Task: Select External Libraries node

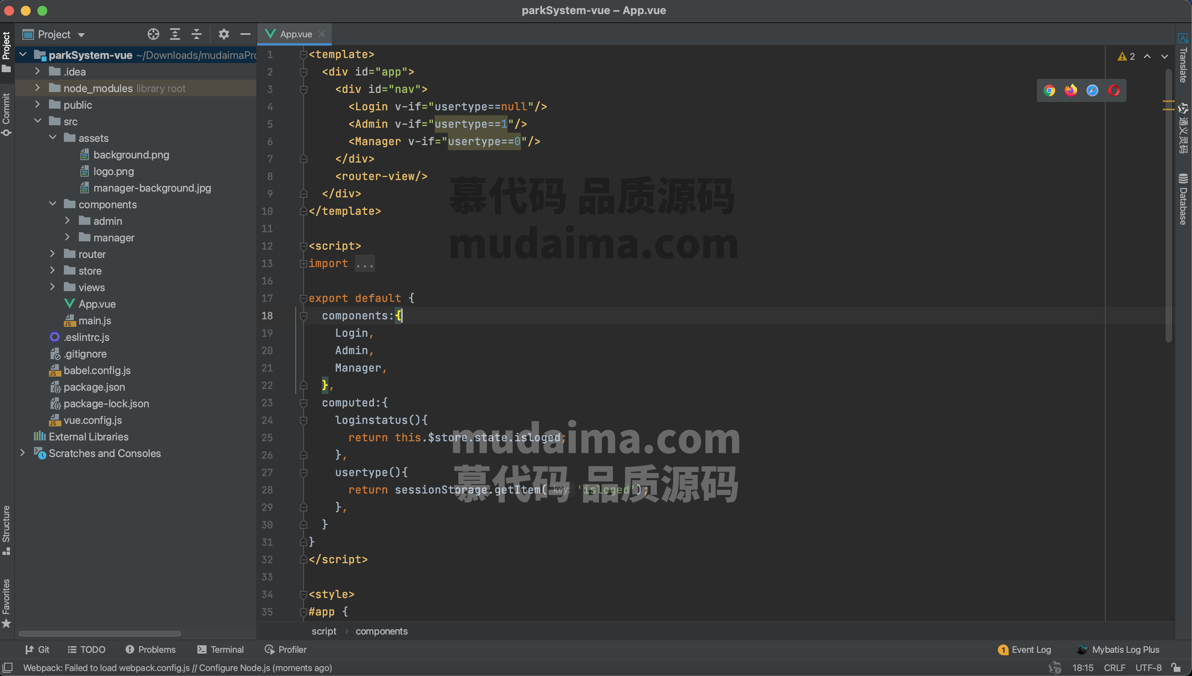Action: 81,436
